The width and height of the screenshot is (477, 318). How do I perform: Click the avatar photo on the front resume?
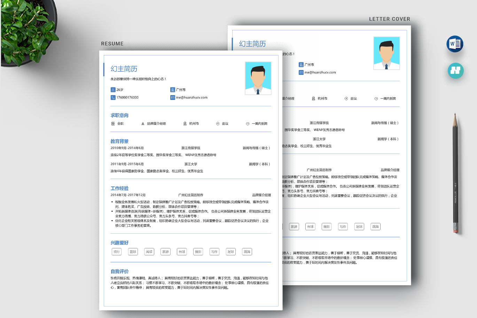[x=258, y=78]
